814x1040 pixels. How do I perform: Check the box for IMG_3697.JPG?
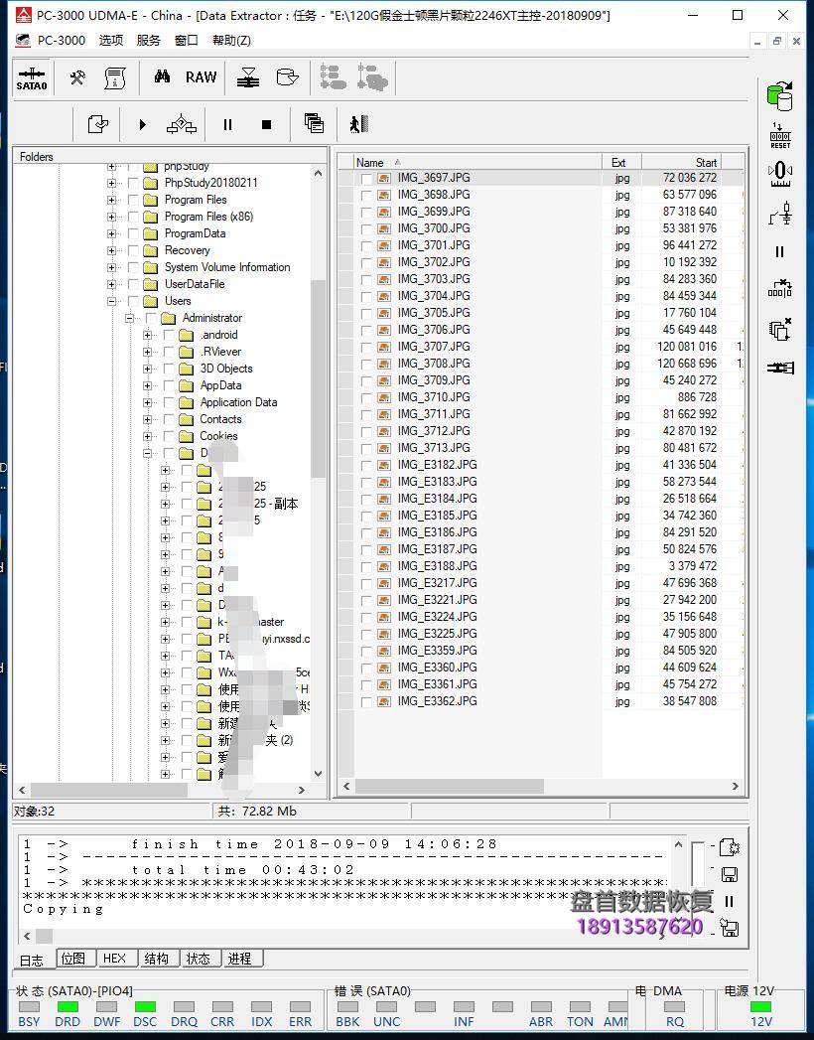pos(366,179)
